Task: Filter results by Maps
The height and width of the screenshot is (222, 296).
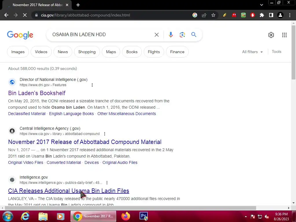Action: [111, 52]
